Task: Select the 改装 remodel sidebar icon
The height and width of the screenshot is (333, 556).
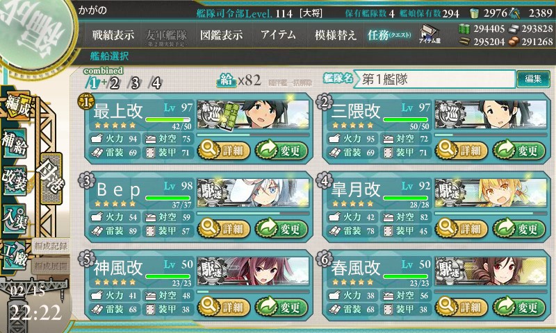Action: coord(15,180)
